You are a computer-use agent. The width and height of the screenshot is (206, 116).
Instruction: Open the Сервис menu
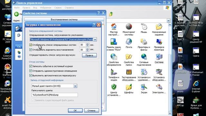[x=58, y=8]
